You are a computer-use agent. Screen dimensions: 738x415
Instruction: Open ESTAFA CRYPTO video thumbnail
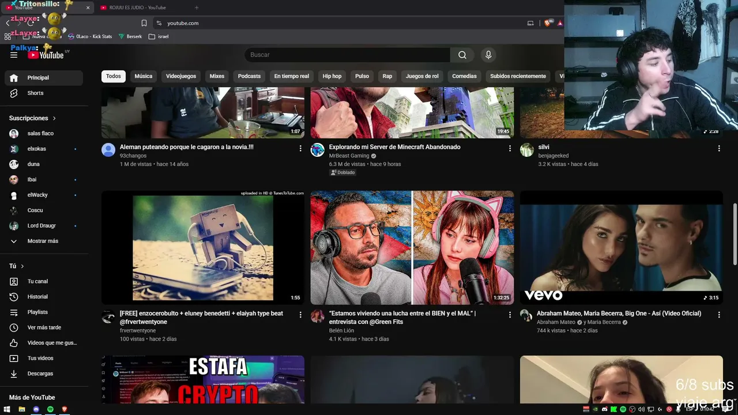coord(203,380)
